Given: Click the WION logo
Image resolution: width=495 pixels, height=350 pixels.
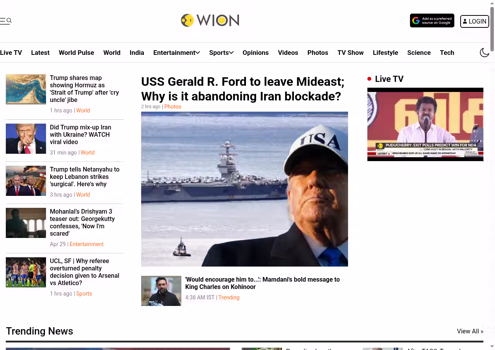Looking at the screenshot, I should 210,20.
